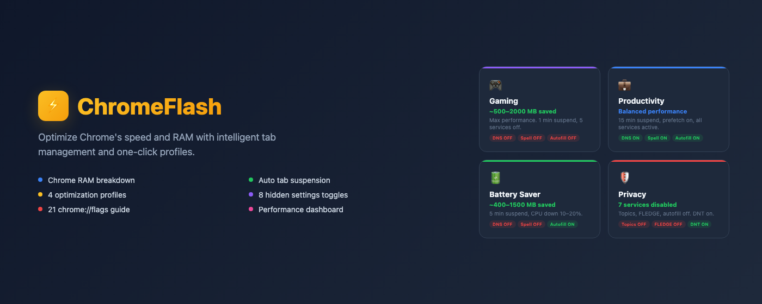The image size is (762, 304).
Task: Open the Battery Saver profile title
Action: tap(515, 194)
